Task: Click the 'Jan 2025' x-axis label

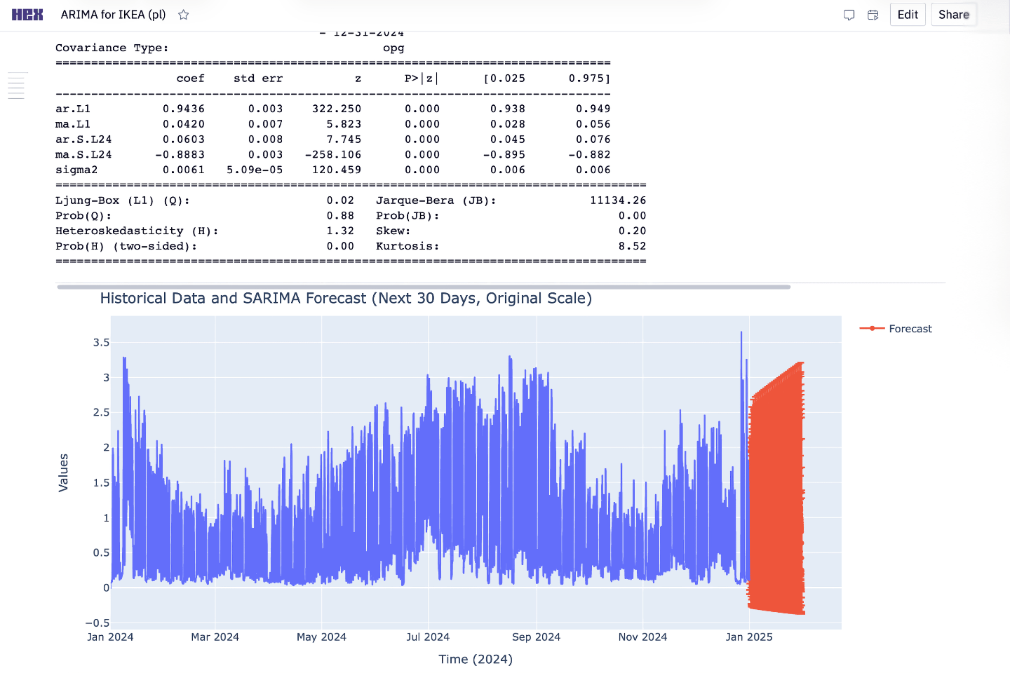Action: 749,637
